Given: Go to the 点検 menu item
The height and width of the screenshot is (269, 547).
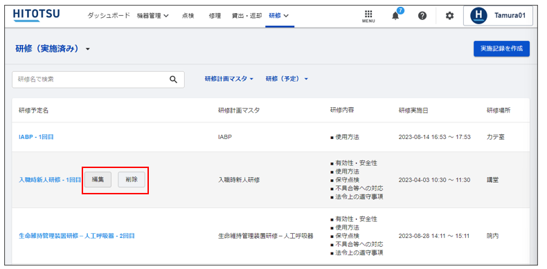Looking at the screenshot, I should (x=188, y=16).
